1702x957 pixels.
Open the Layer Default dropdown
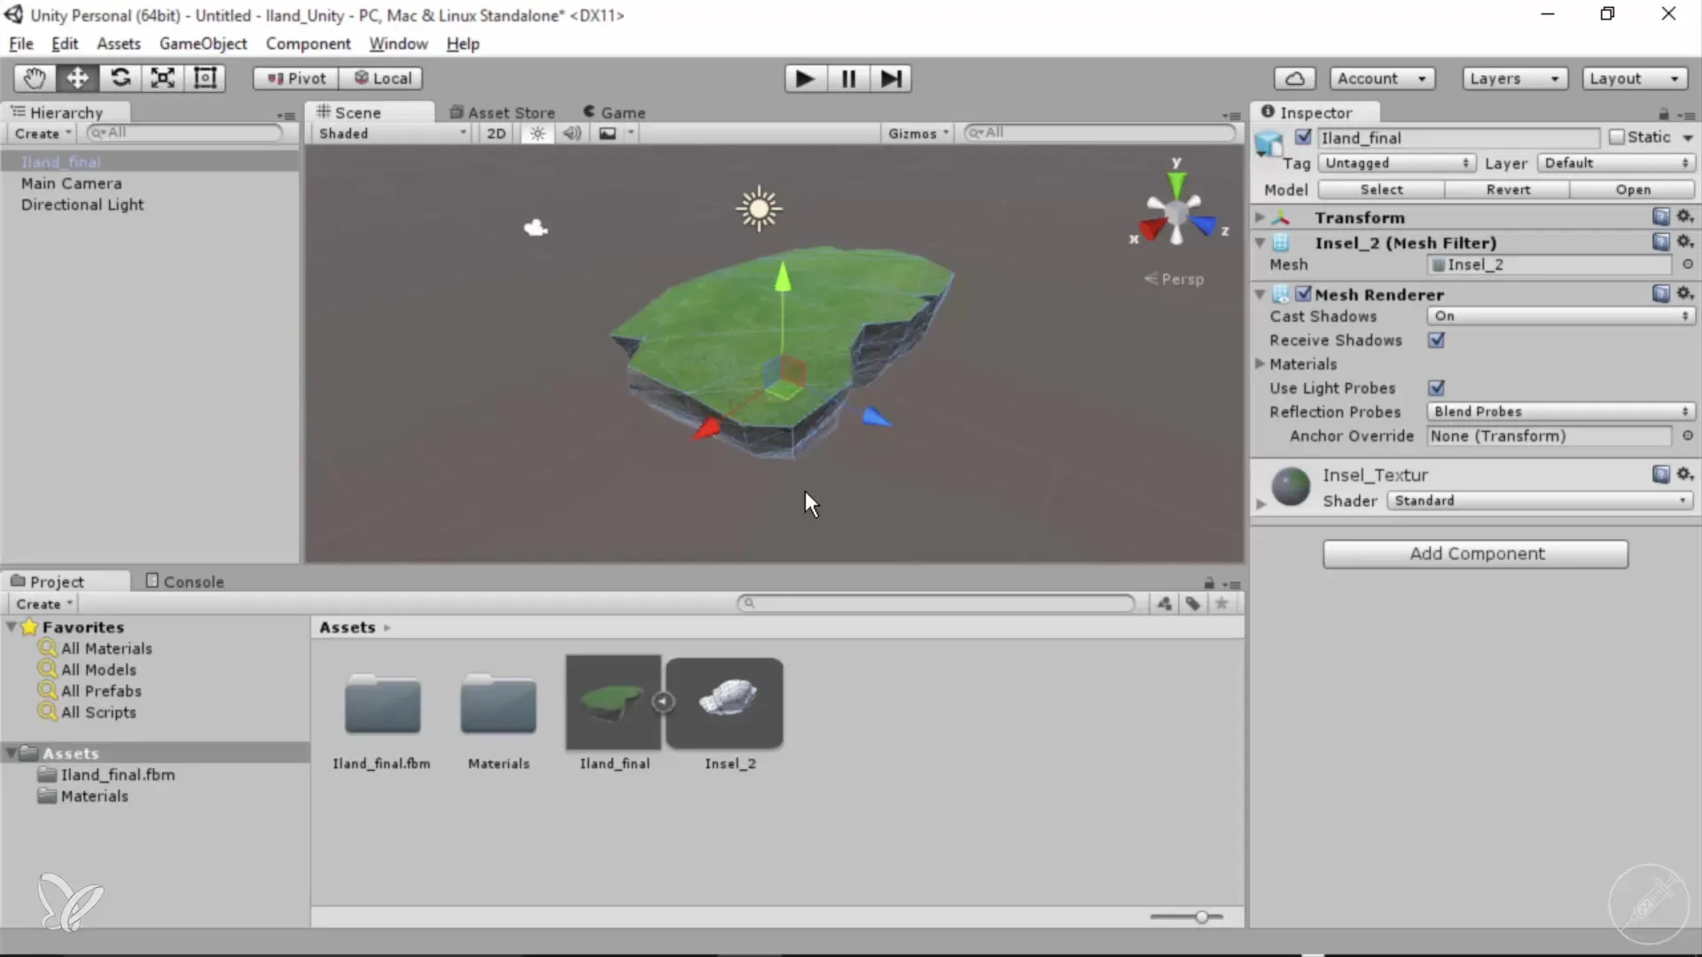tap(1616, 163)
